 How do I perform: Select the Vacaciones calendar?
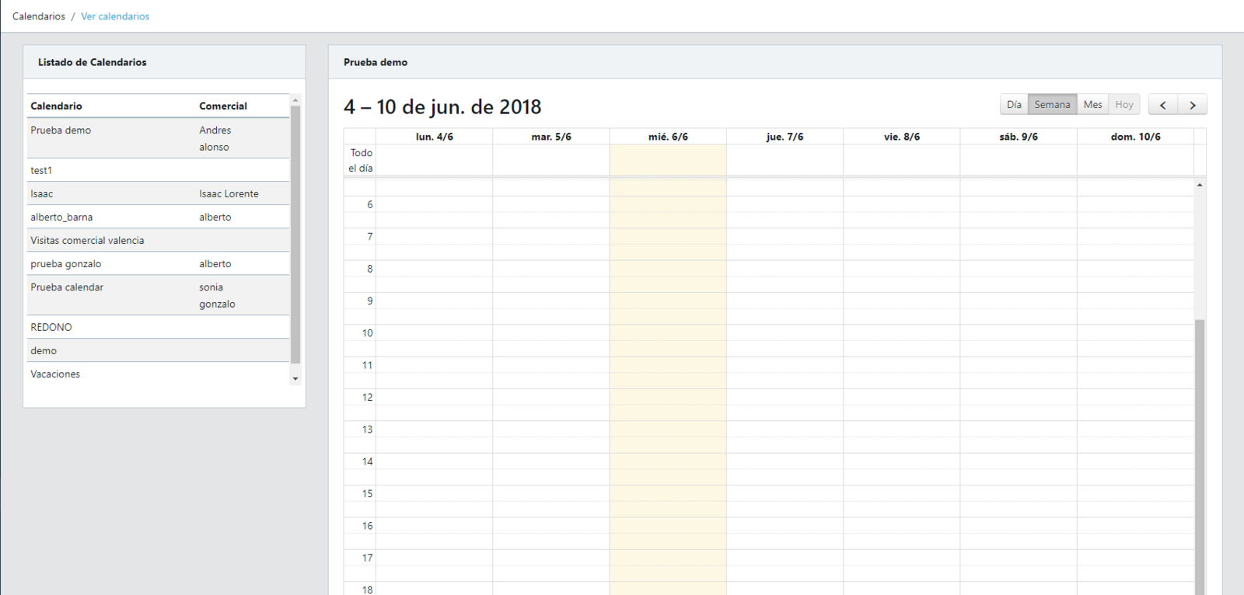tap(55, 374)
